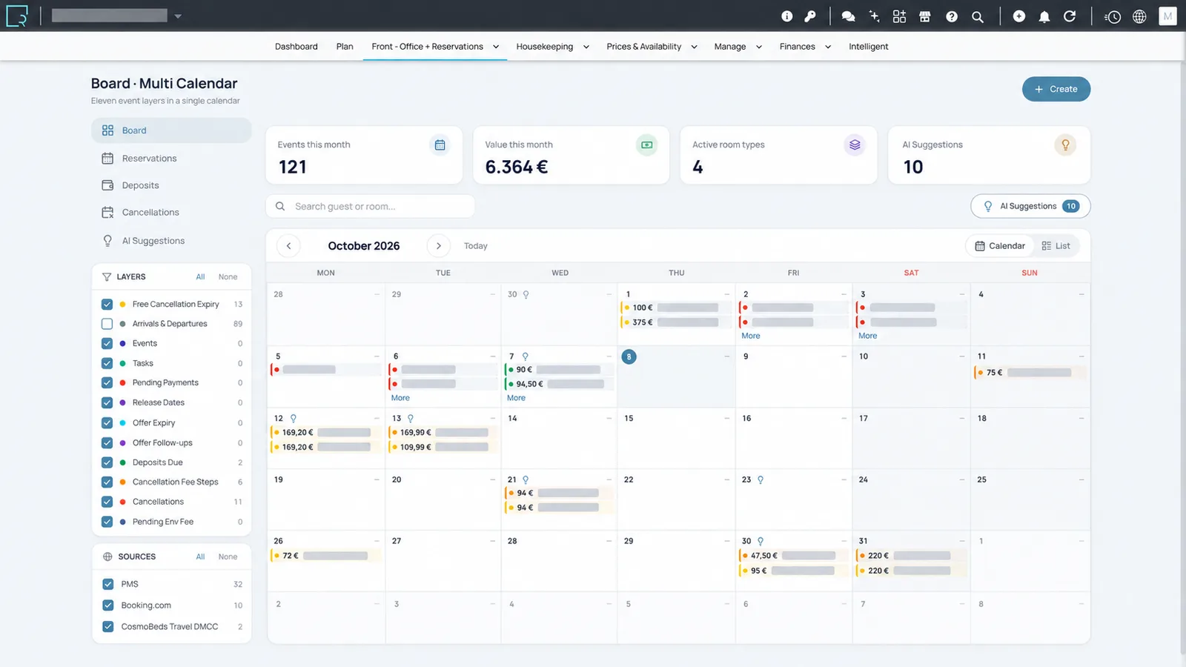Open the add-widgets grid icon
The image size is (1186, 667).
coord(899,16)
